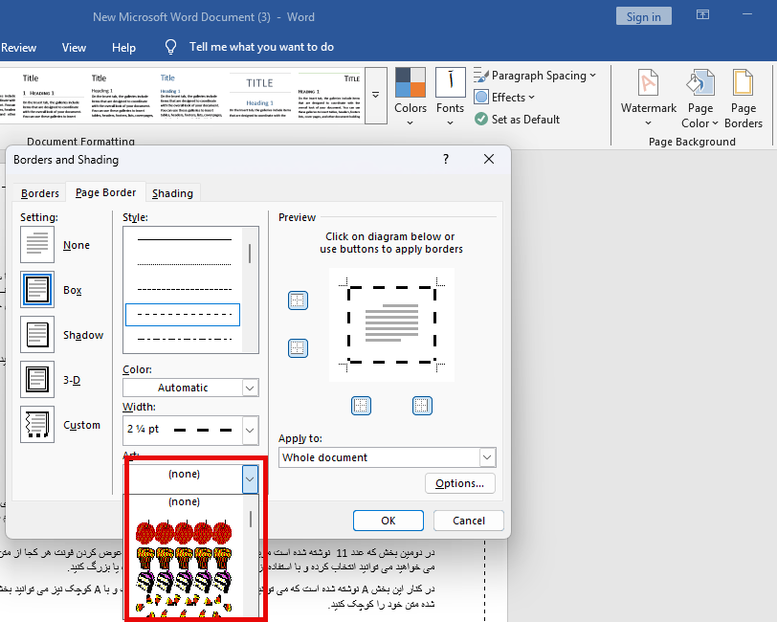Choose the apples art border
This screenshot has width=777, height=622.
184,533
